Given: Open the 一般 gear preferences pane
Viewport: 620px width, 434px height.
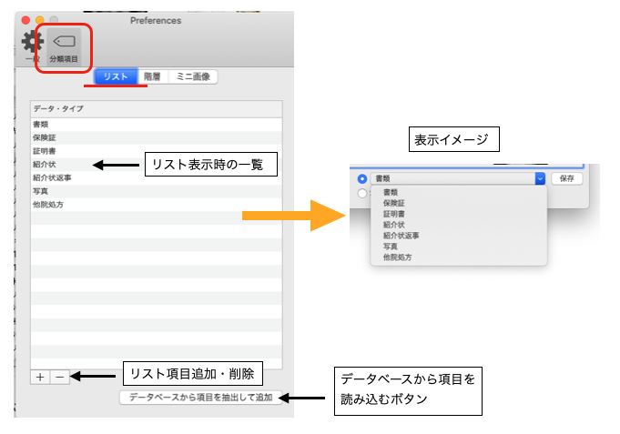Looking at the screenshot, I should tap(32, 44).
